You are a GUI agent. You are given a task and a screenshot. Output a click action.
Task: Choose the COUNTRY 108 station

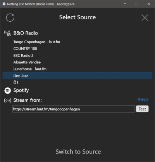pyautogui.click(x=25, y=49)
